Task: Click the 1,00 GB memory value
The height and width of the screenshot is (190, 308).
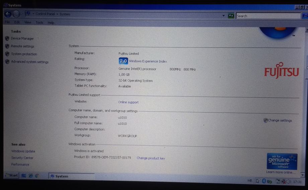Action: 124,74
